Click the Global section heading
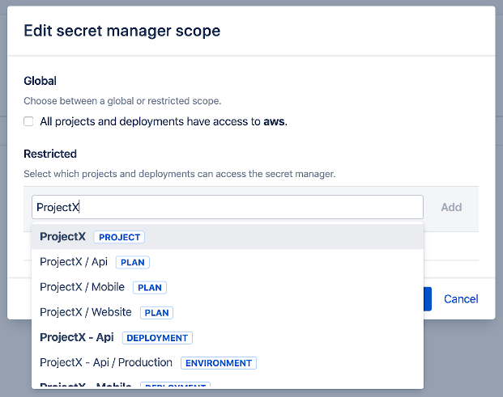The height and width of the screenshot is (397, 503). (x=40, y=81)
